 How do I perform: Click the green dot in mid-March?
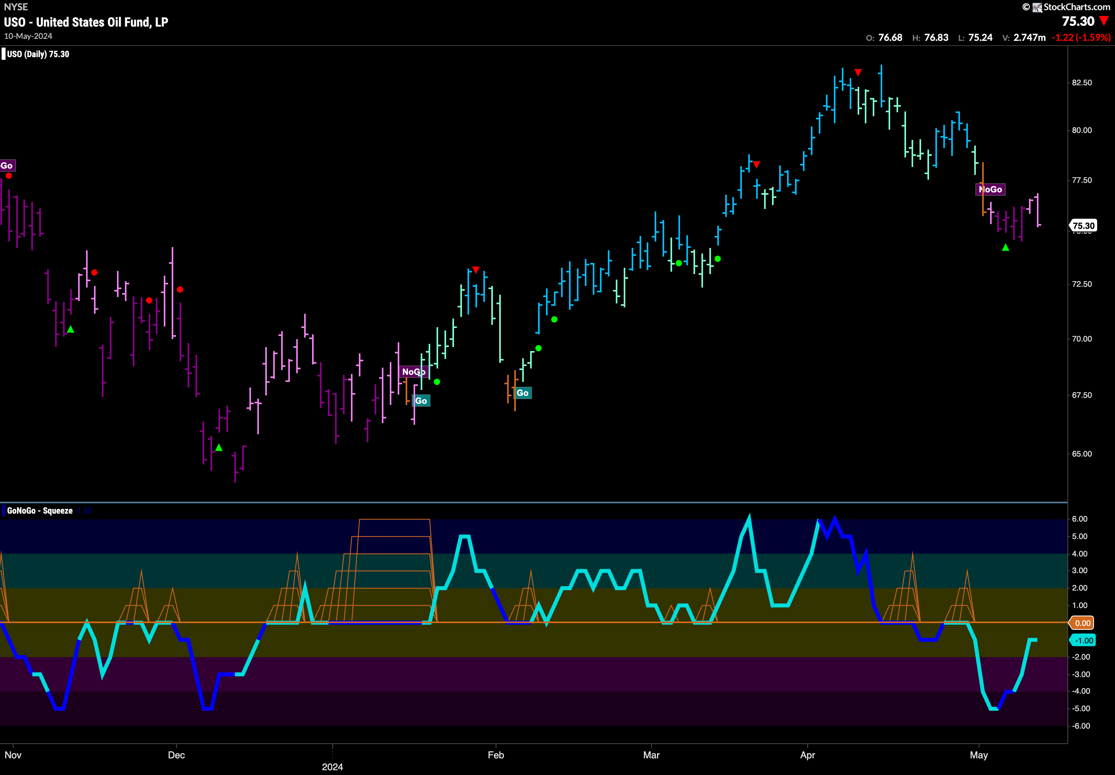pos(717,259)
